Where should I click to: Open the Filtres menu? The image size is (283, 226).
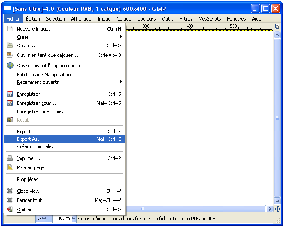(186, 19)
